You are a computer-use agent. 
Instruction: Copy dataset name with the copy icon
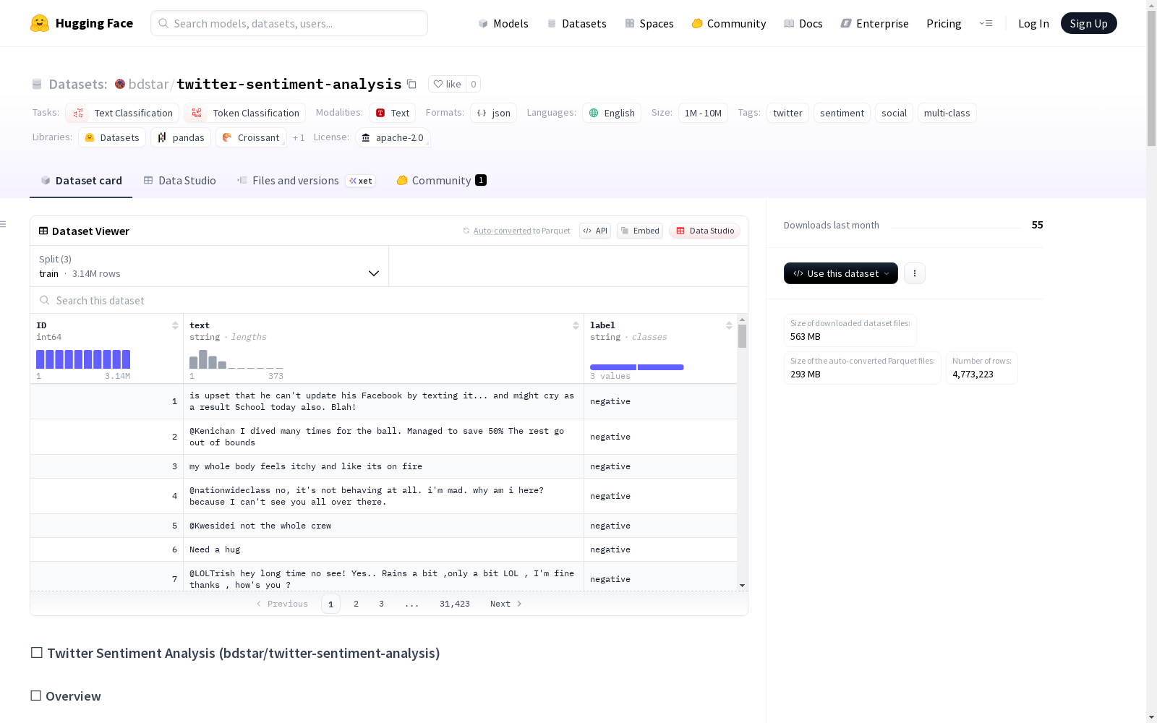pos(411,84)
